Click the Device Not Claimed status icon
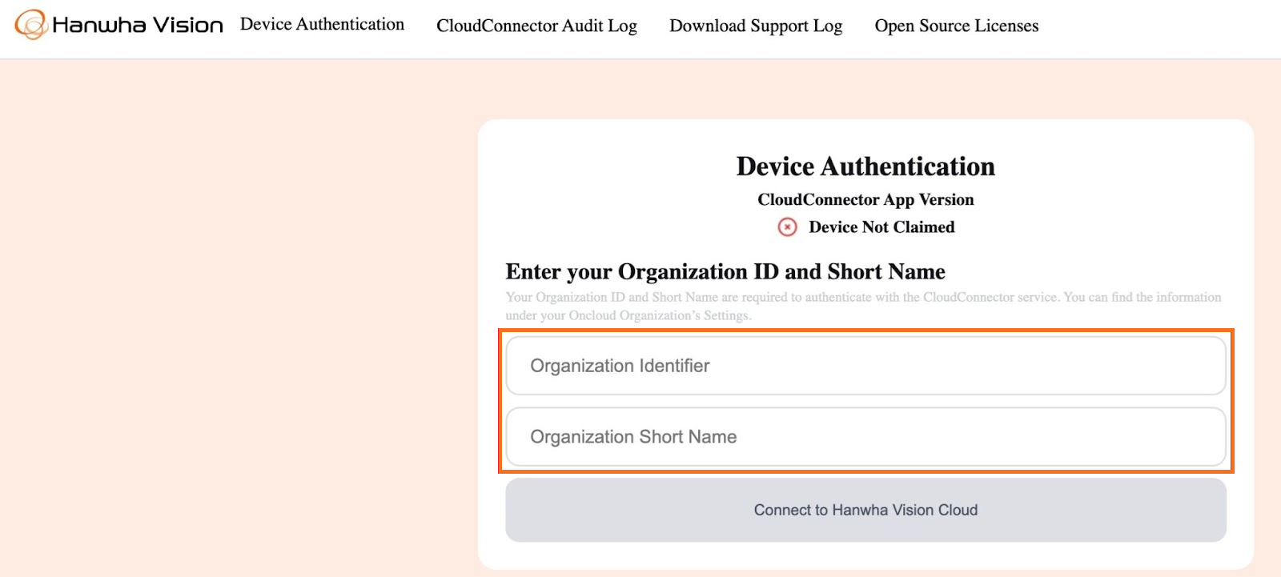This screenshot has height=577, width=1281. click(788, 227)
